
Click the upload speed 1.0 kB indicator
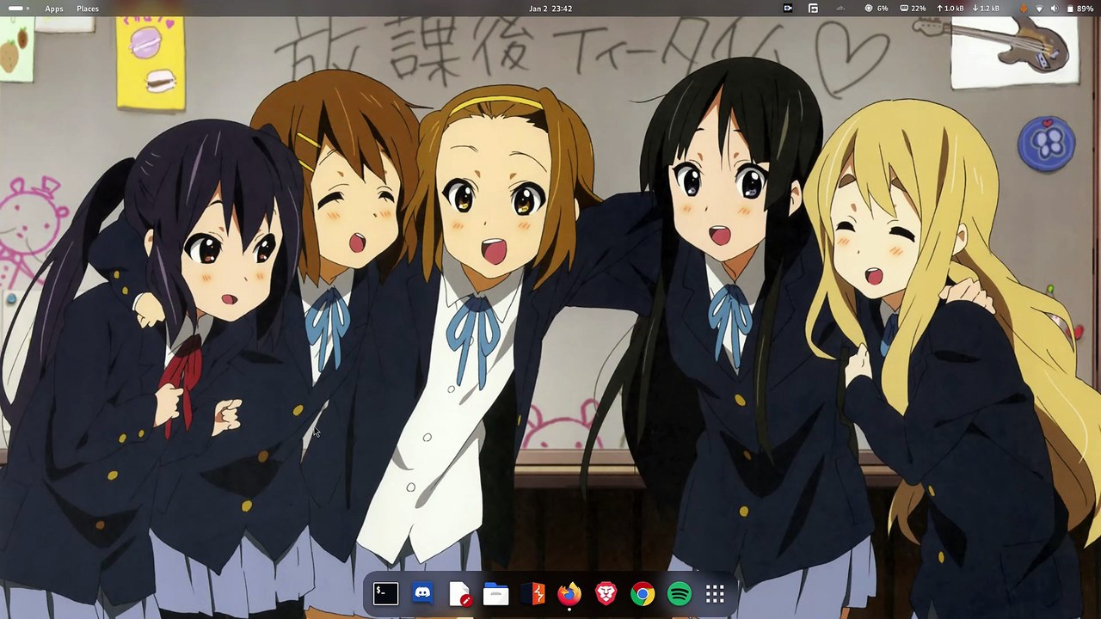click(950, 9)
